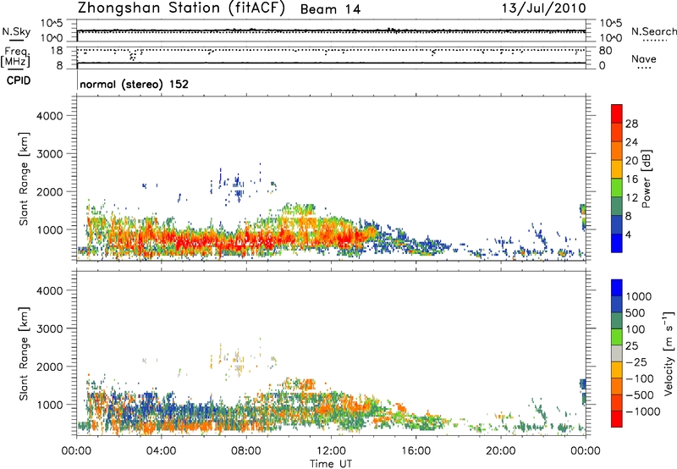Image resolution: width=677 pixels, height=469 pixels.
Task: Select the "normal (stereo) 152" CPID text
Action: 135,84
